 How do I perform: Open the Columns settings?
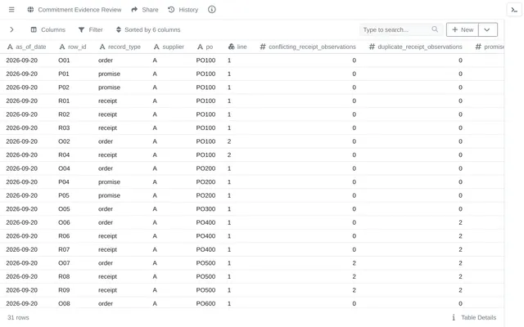pos(48,29)
